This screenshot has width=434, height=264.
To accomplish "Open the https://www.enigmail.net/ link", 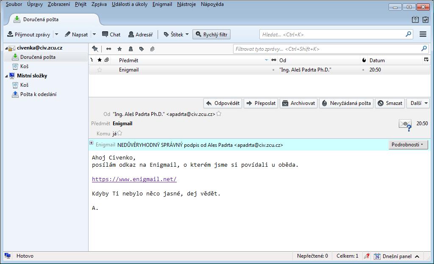I will pos(134,179).
